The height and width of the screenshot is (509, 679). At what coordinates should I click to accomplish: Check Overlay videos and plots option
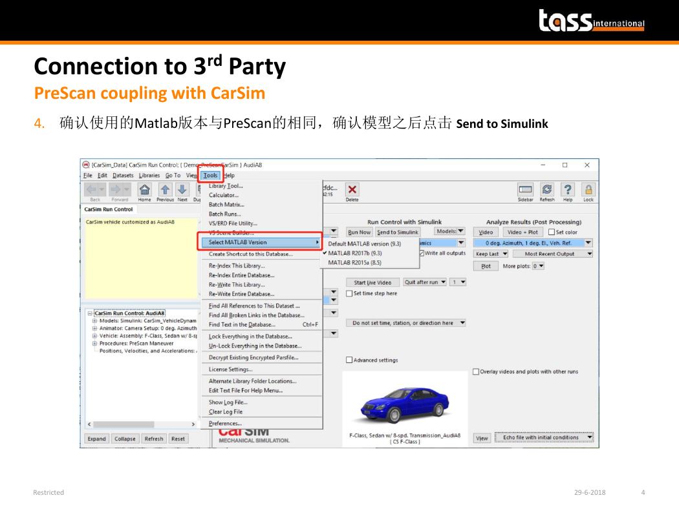click(x=476, y=371)
